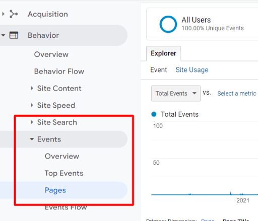The image size is (258, 221).
Task: Switch to the Site Usage view
Action: click(x=192, y=70)
